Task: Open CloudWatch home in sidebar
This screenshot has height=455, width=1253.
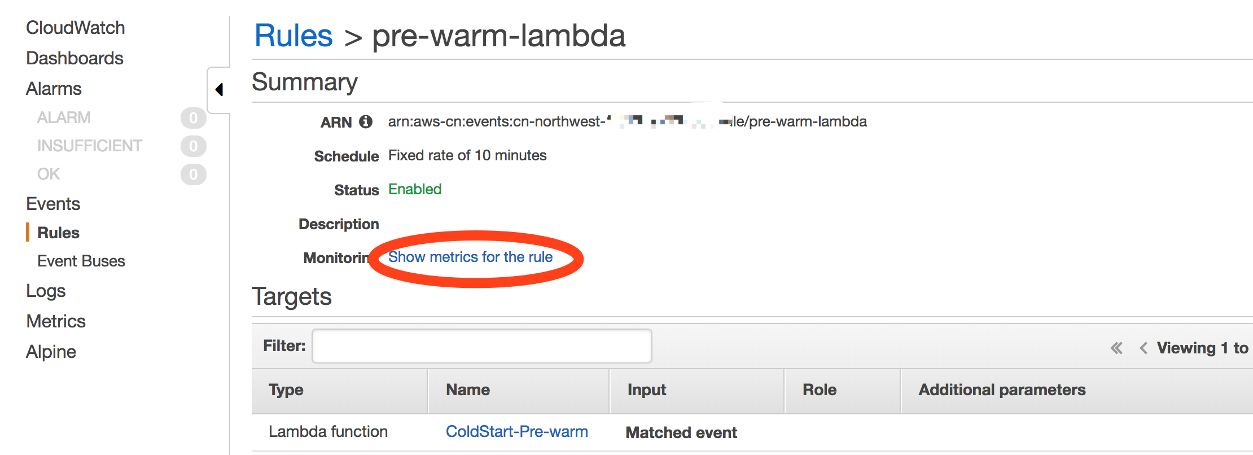Action: coord(76,28)
